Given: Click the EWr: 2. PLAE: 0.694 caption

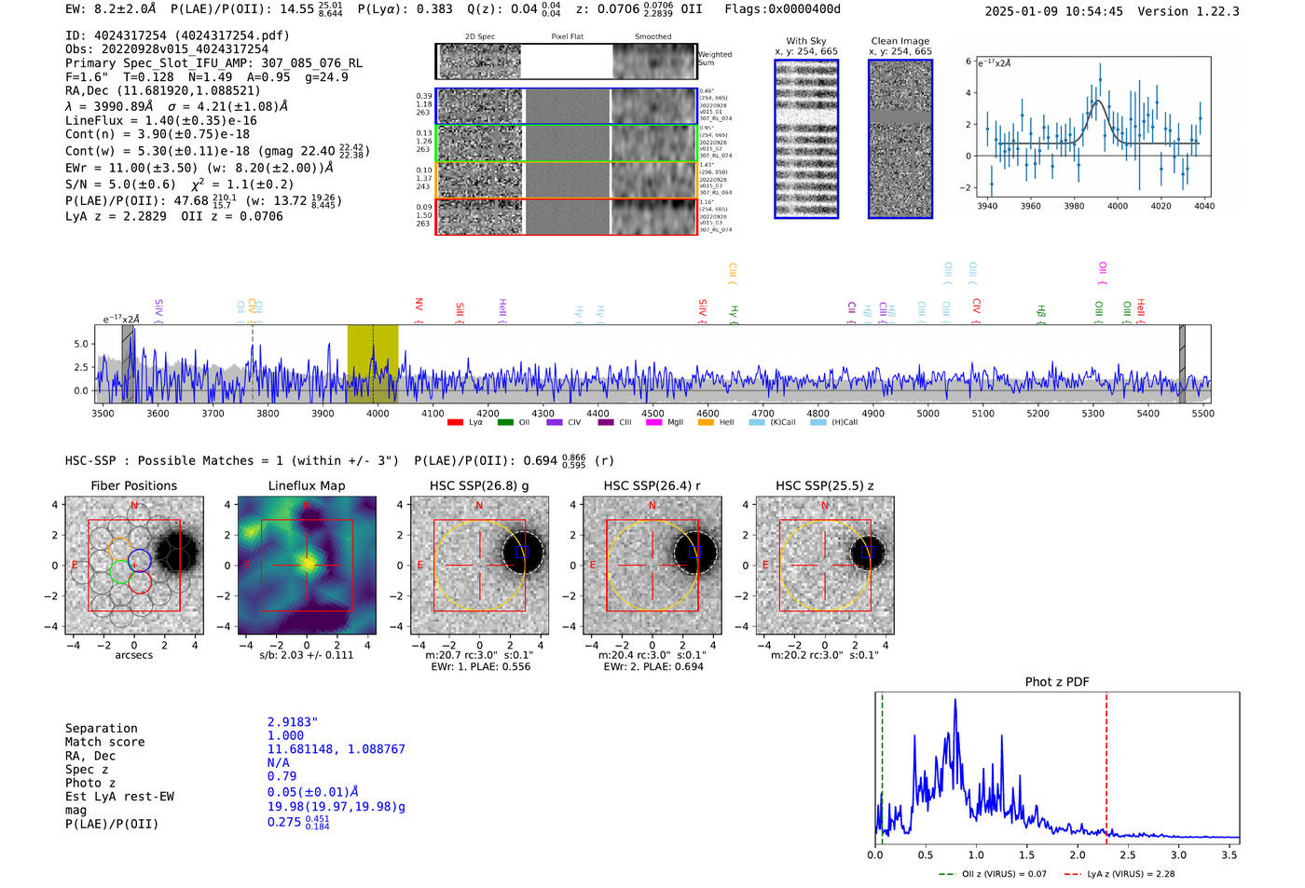Looking at the screenshot, I should pos(652,667).
